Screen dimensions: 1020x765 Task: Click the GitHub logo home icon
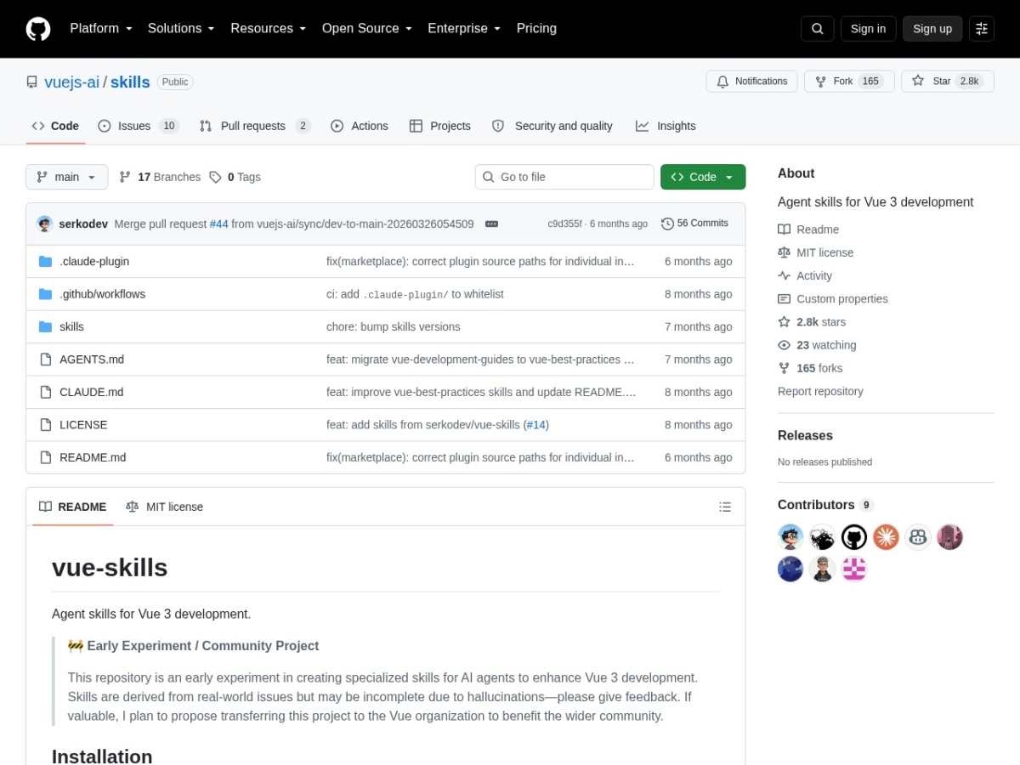(38, 29)
